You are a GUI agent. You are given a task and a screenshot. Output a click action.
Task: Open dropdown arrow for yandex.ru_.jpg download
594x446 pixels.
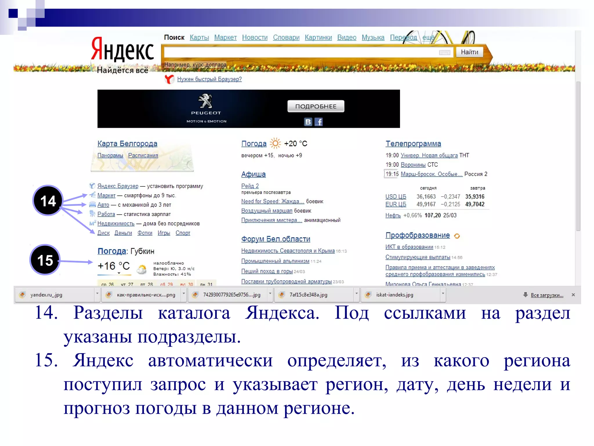pyautogui.click(x=97, y=294)
